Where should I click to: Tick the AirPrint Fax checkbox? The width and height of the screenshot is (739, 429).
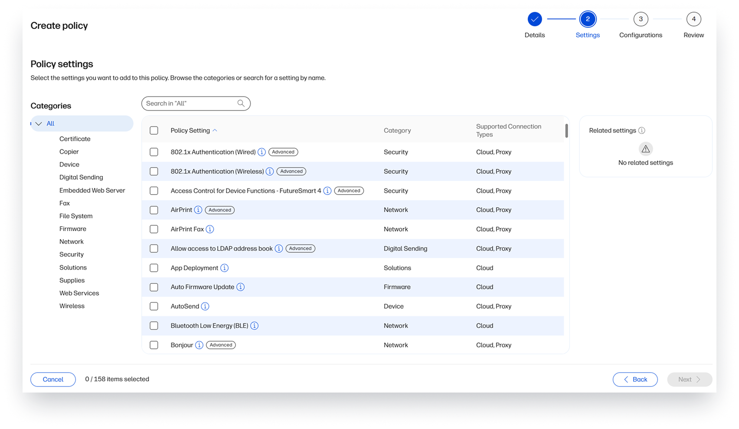coord(154,229)
